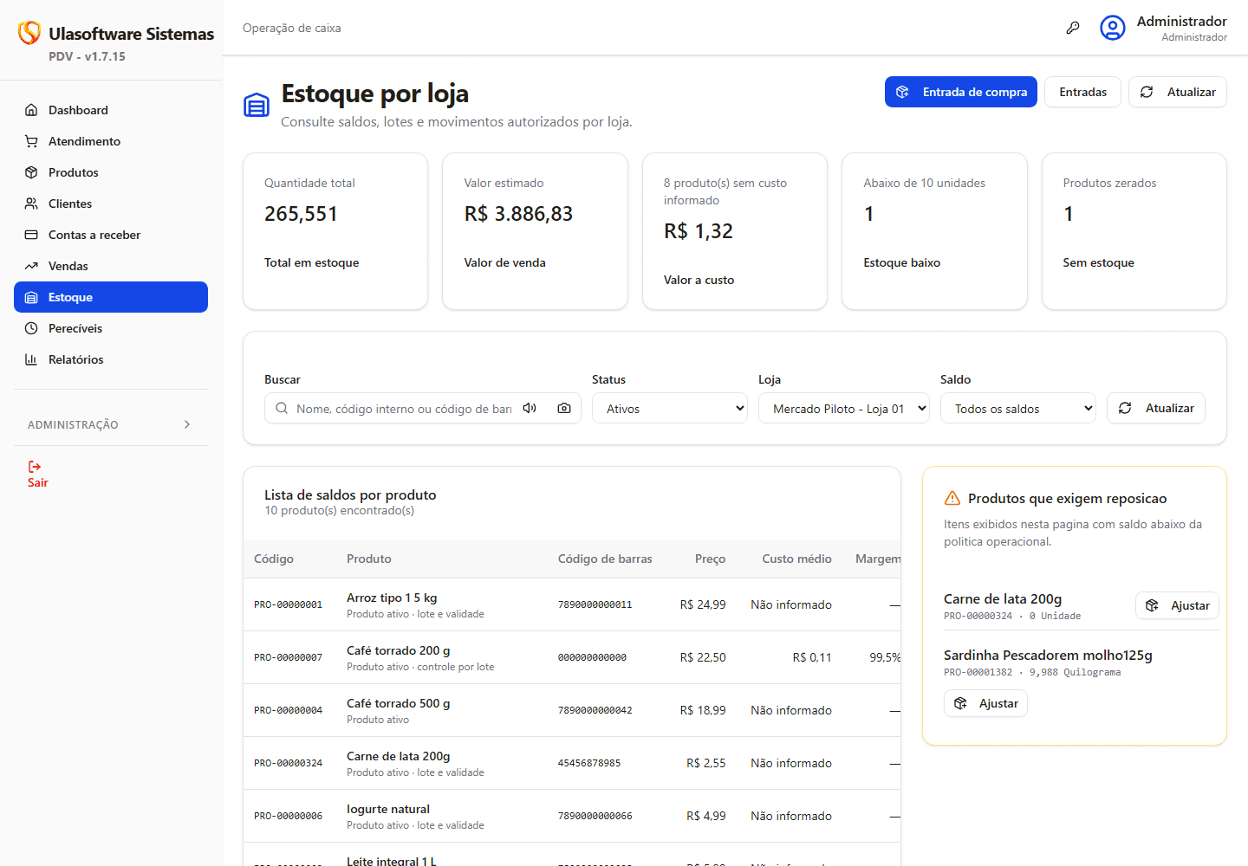Click the Ulasoftware Sistemas logo
The width and height of the screenshot is (1248, 866).
coord(29,33)
